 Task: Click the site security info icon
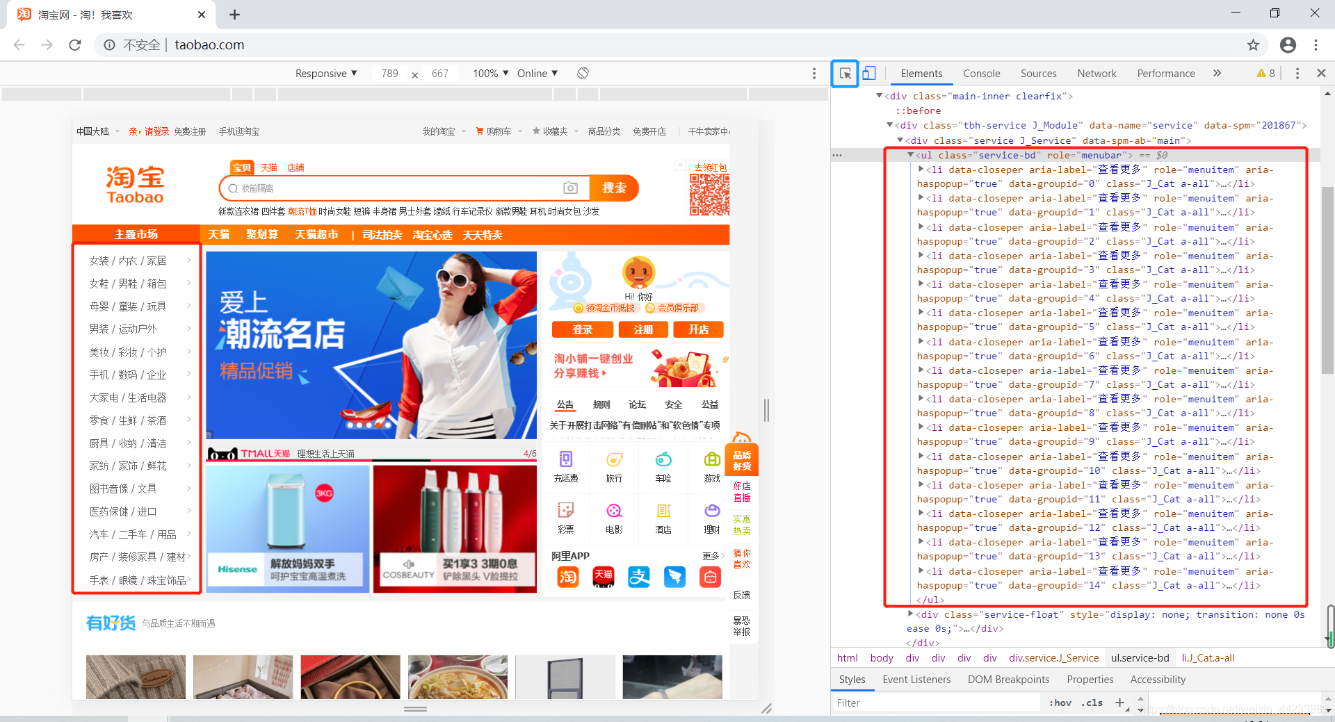coord(109,45)
